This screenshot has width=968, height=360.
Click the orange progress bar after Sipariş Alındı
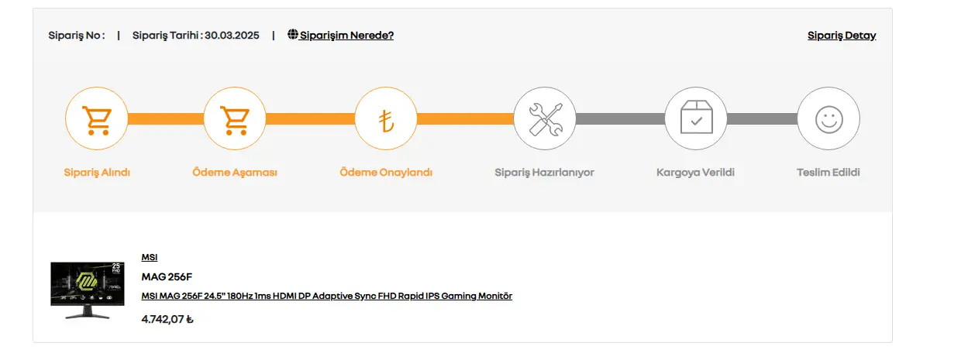(165, 119)
